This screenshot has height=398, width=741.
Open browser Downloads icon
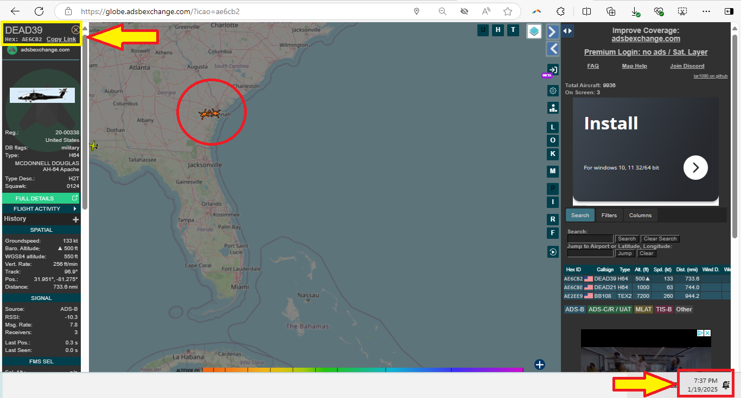[635, 11]
